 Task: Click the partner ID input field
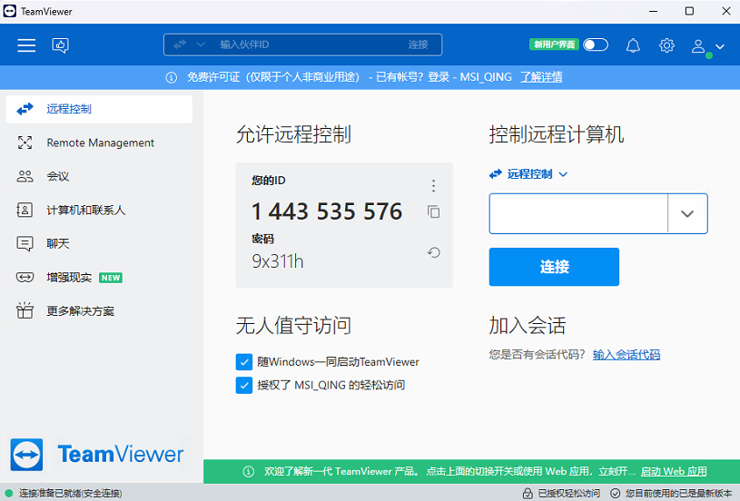[578, 213]
